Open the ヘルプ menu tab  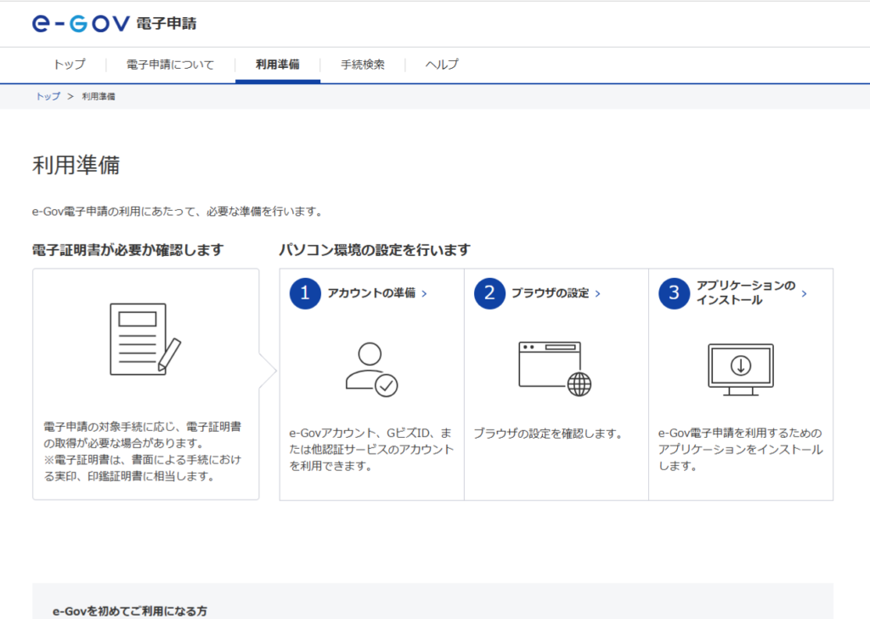442,65
